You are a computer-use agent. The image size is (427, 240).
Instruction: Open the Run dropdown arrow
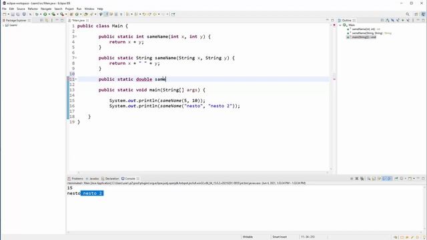pyautogui.click(x=49, y=14)
